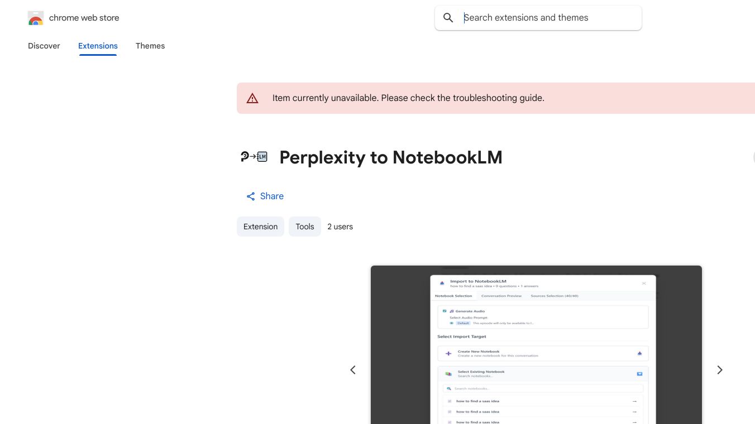
Task: Click the Chrome Web Store logo
Action: [36, 18]
